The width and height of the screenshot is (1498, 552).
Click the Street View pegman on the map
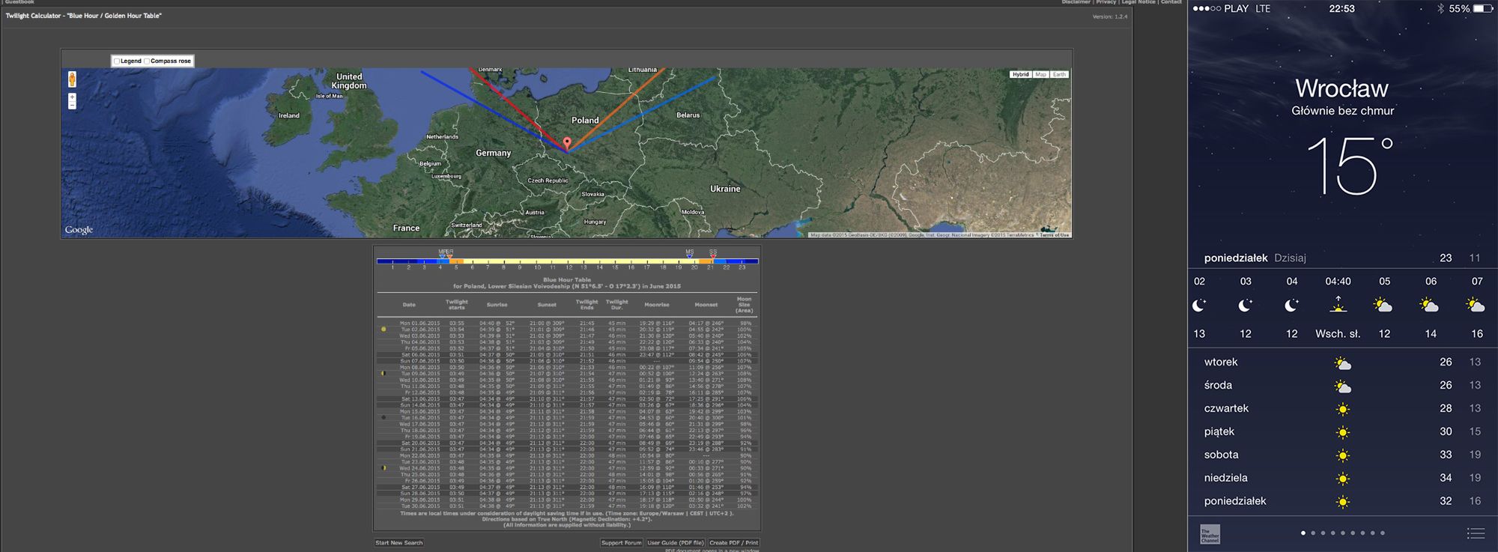(72, 79)
